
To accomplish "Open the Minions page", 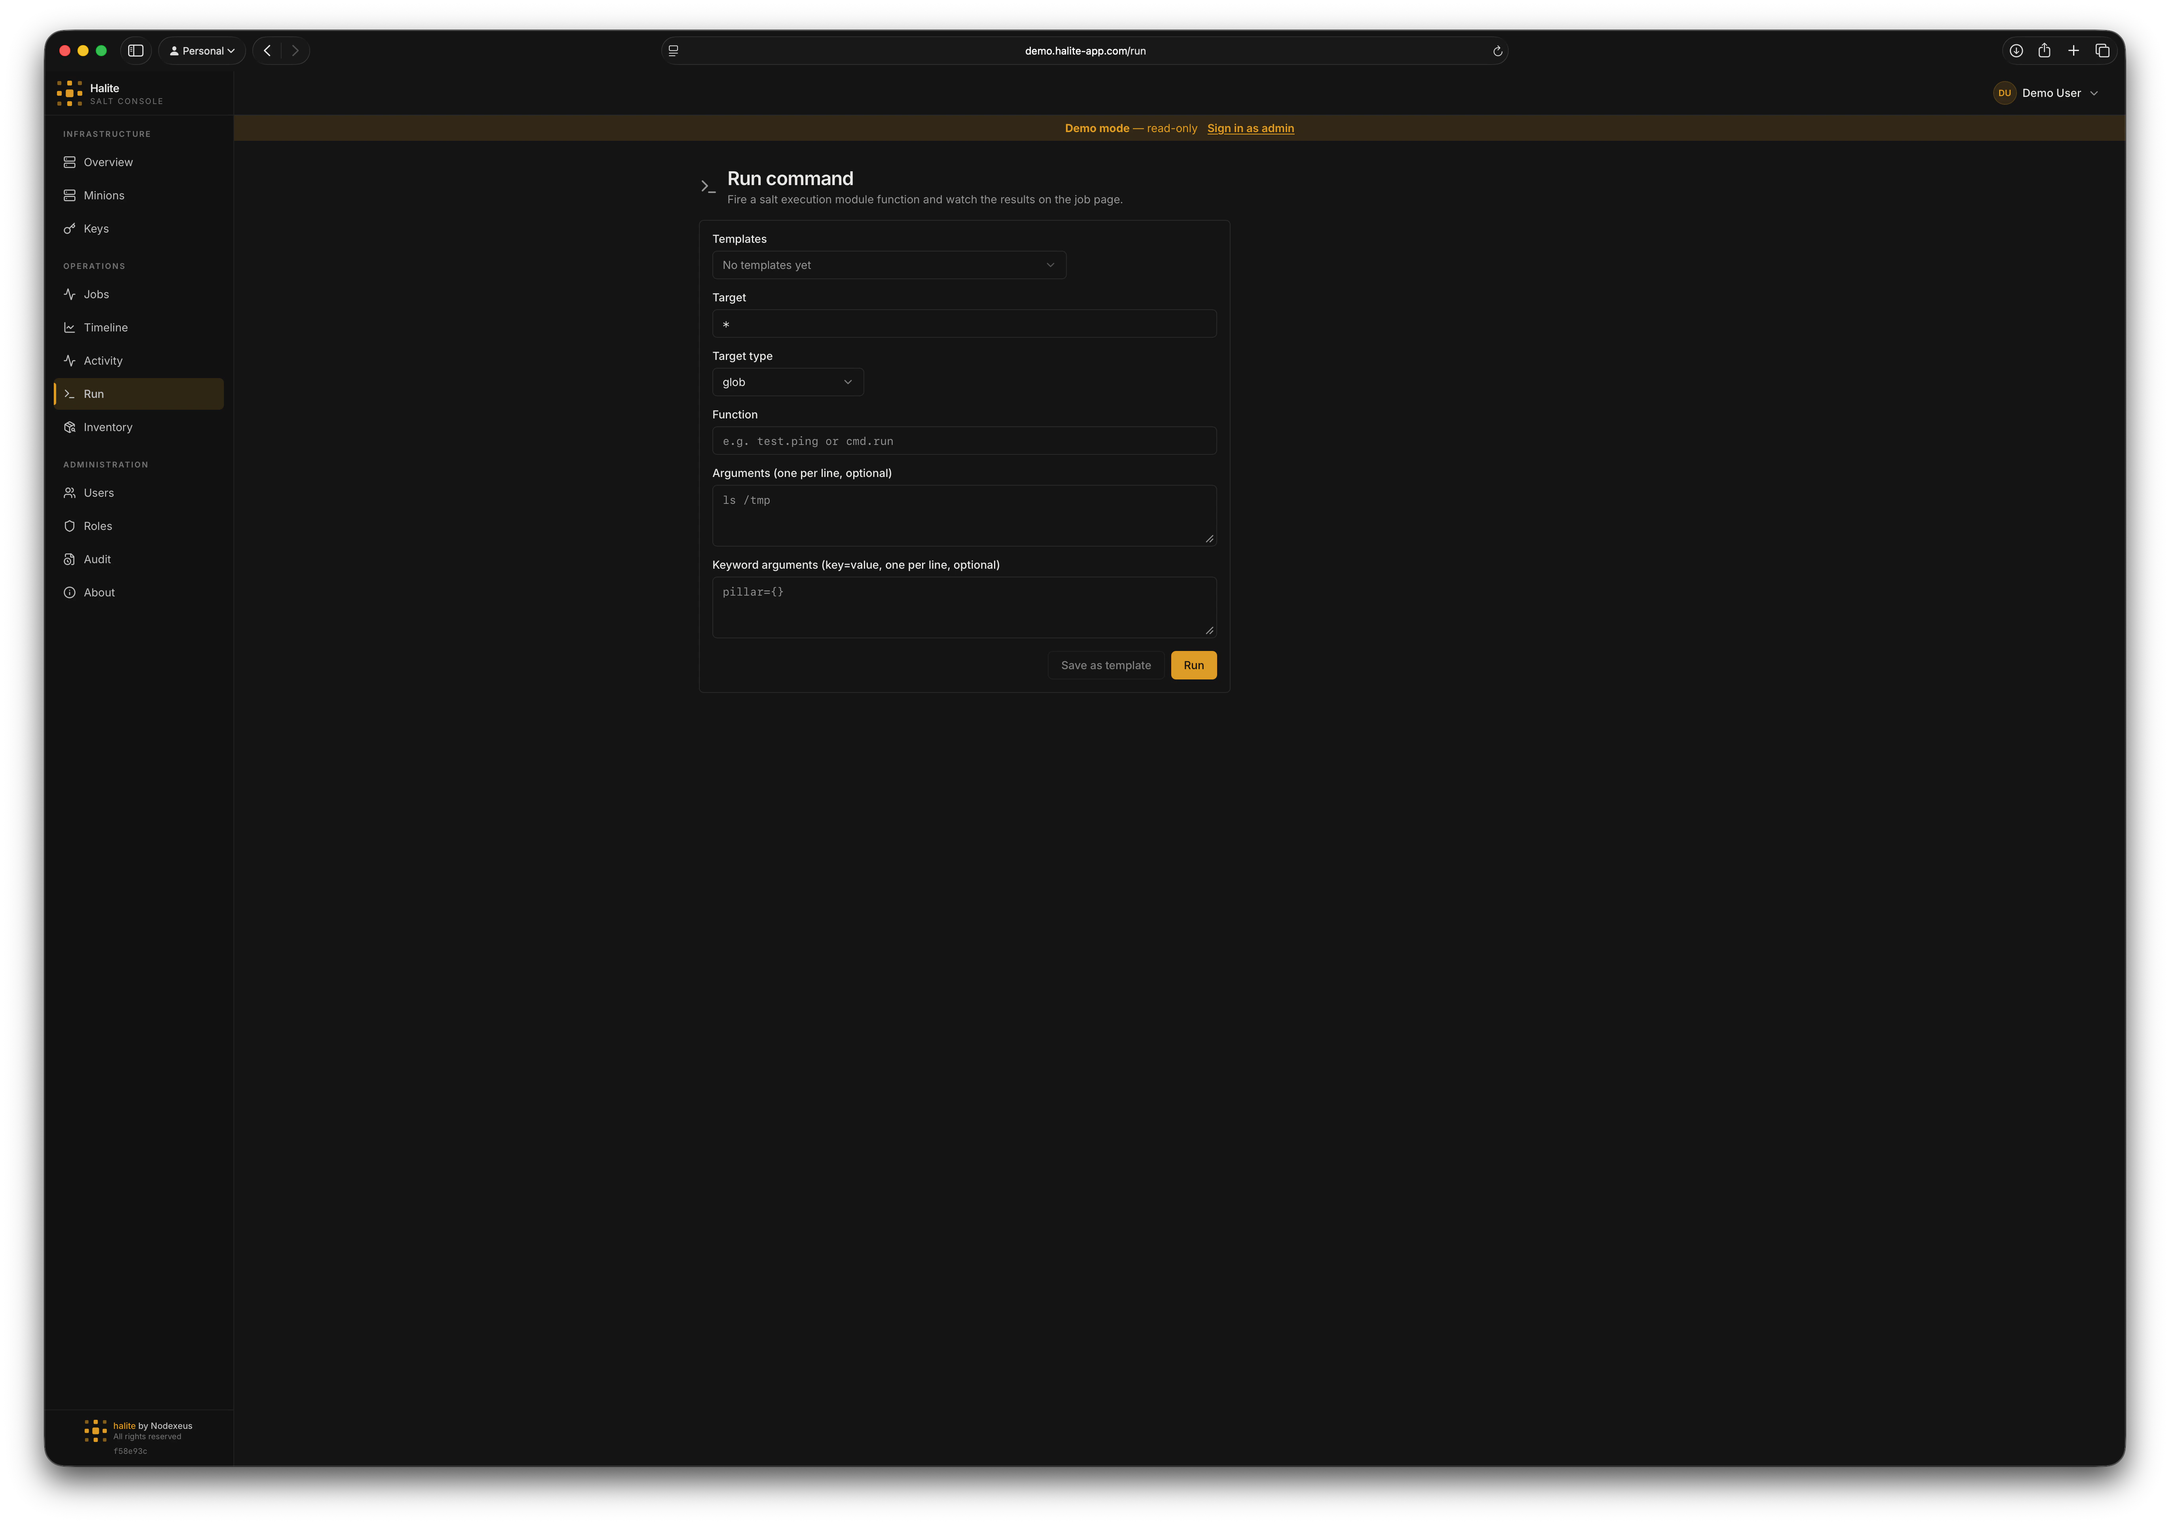I will pyautogui.click(x=139, y=196).
